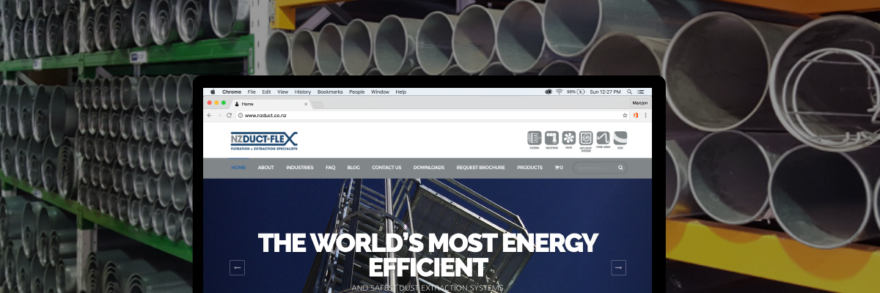Open Chrome's three-dot menu
Image resolution: width=880 pixels, height=293 pixels.
pos(645,115)
